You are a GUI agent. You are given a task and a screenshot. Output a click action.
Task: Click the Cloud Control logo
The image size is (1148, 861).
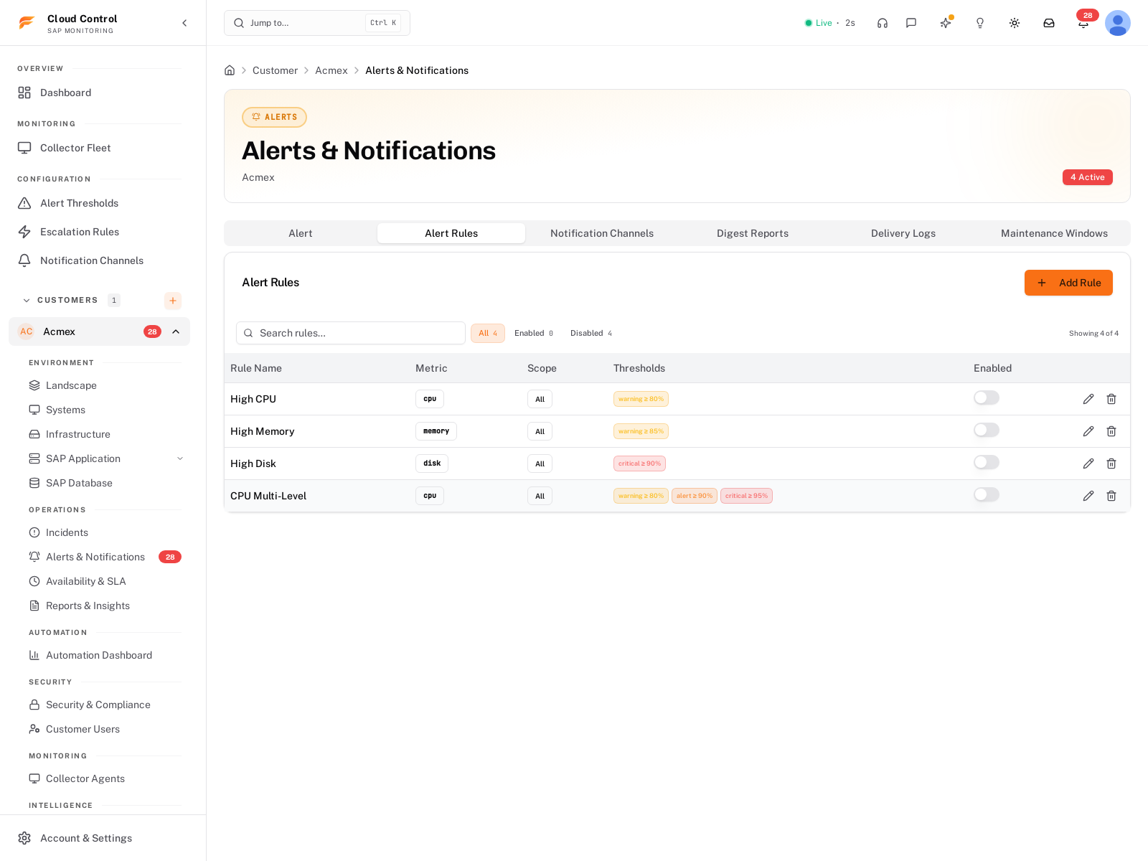tap(27, 23)
